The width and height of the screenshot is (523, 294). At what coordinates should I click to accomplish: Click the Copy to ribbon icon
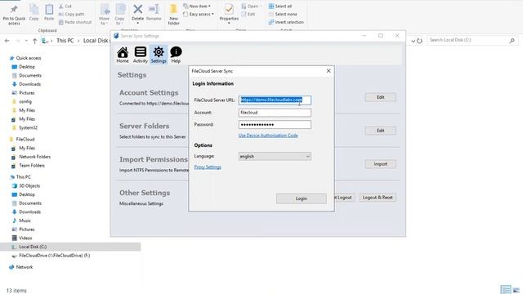(x=120, y=15)
